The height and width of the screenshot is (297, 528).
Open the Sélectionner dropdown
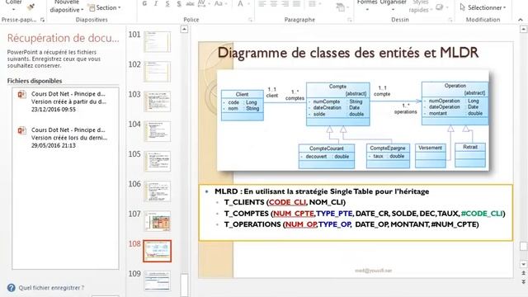pyautogui.click(x=483, y=7)
